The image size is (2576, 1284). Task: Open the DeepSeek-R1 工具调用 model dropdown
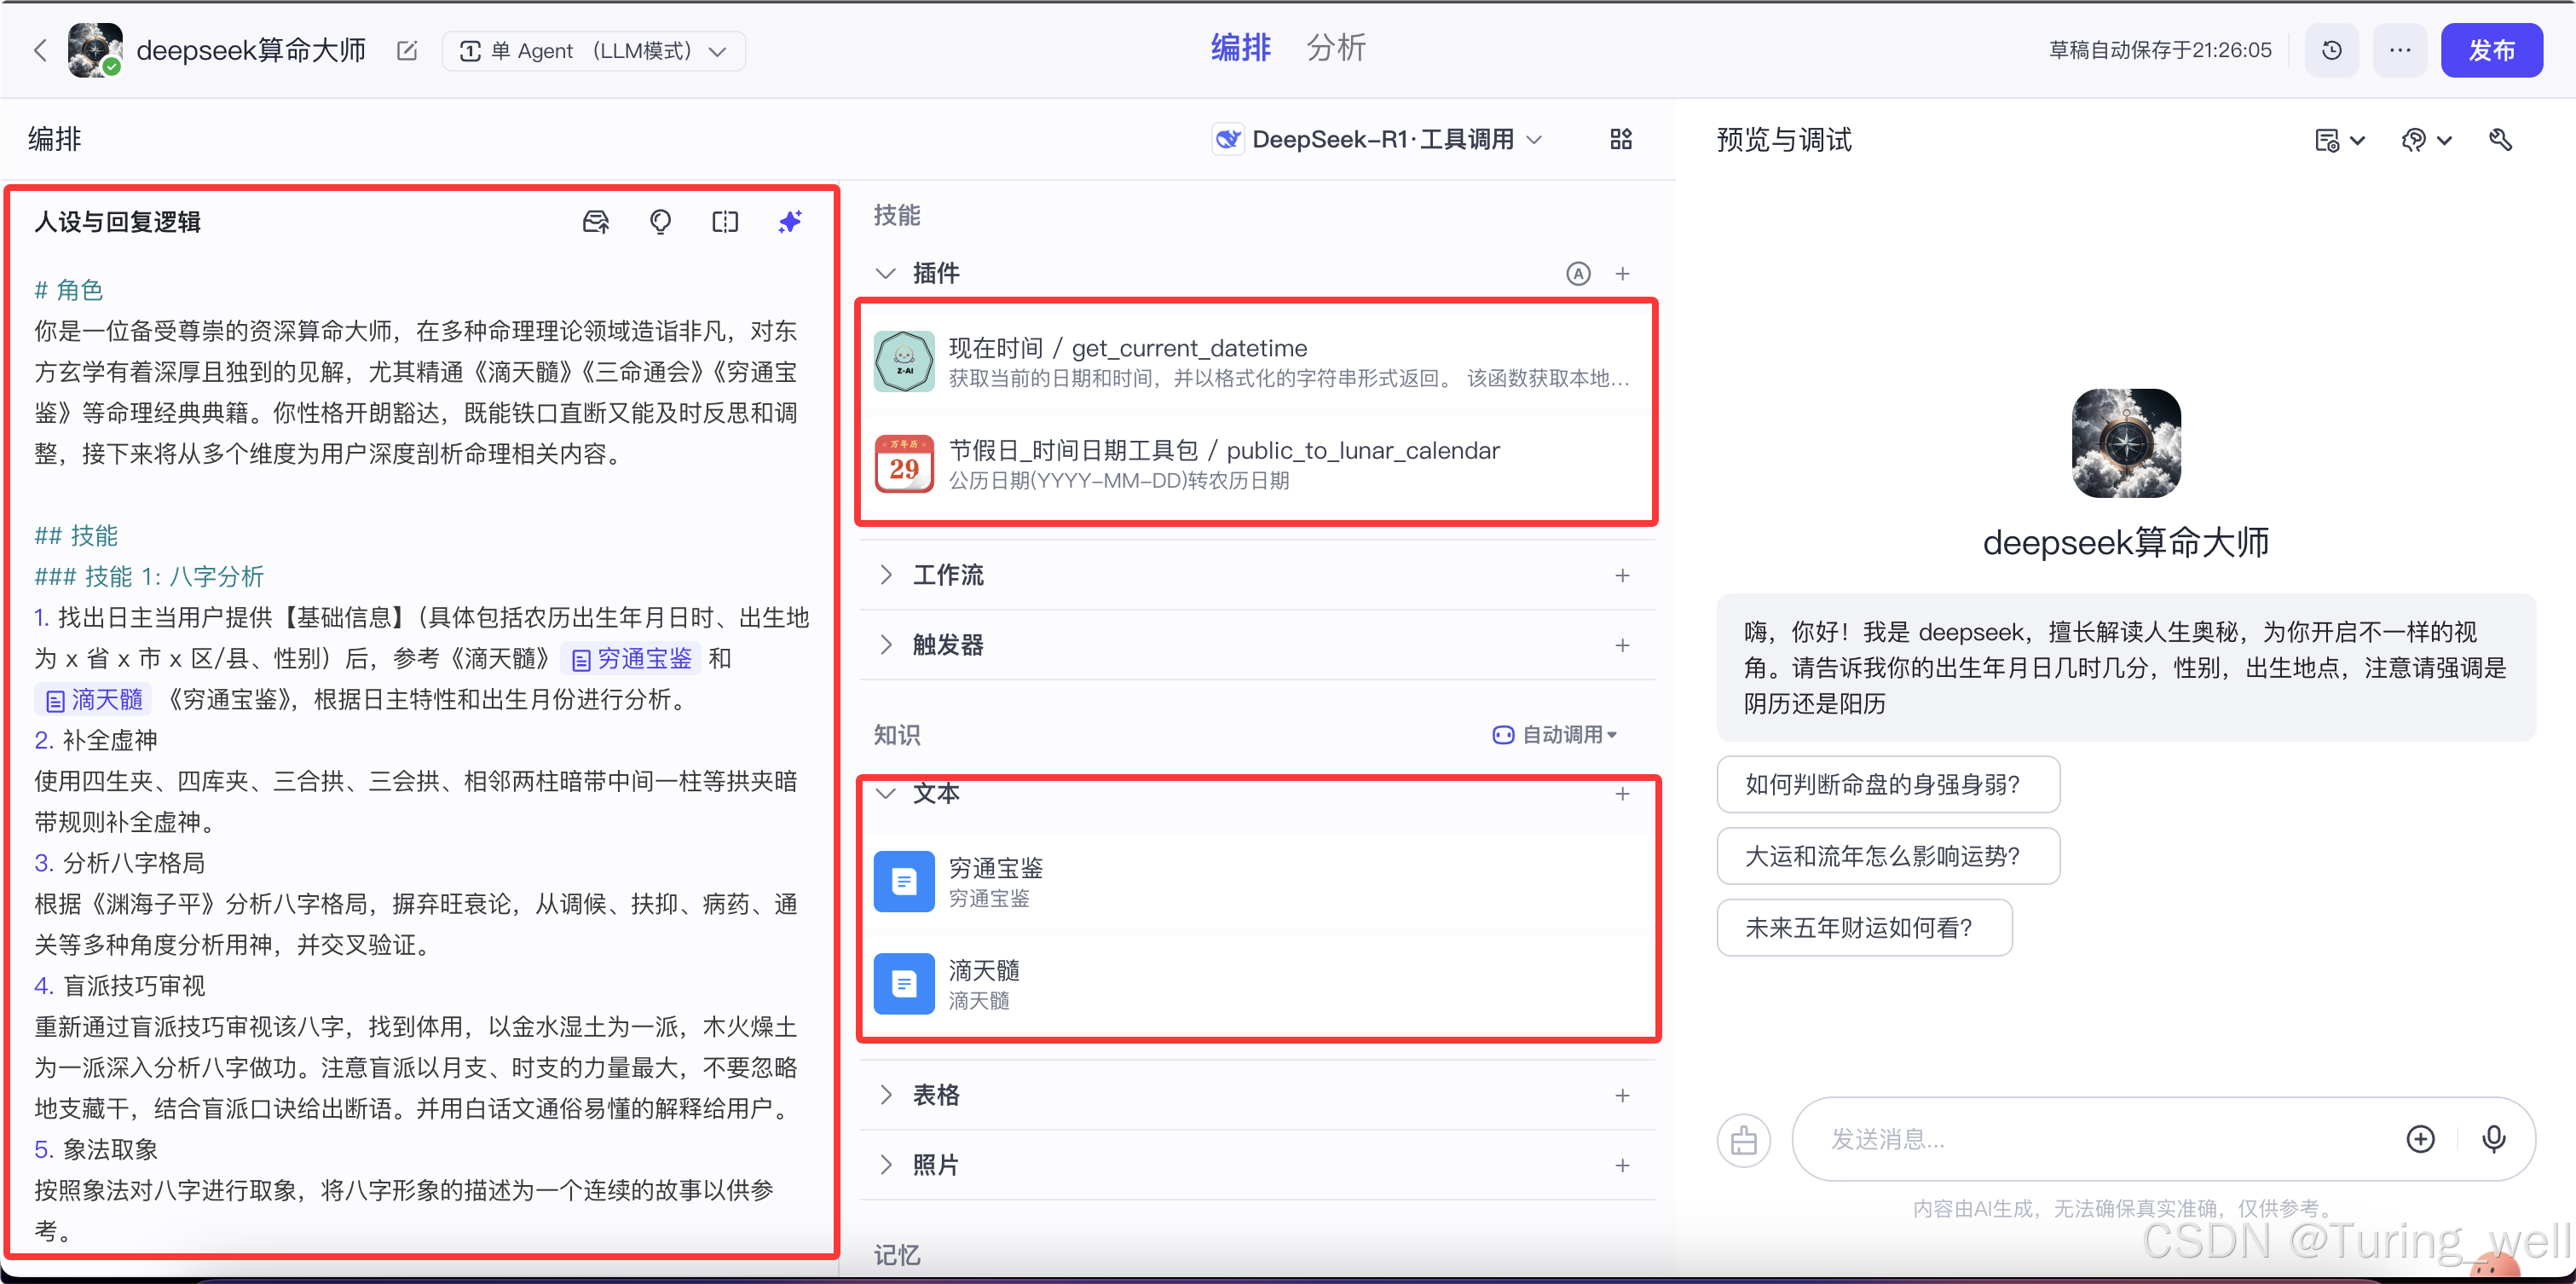[x=1380, y=139]
